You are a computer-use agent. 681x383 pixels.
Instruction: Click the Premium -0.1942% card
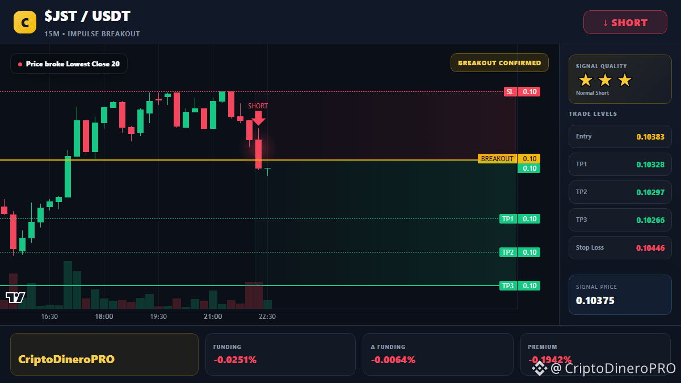pyautogui.click(x=595, y=355)
